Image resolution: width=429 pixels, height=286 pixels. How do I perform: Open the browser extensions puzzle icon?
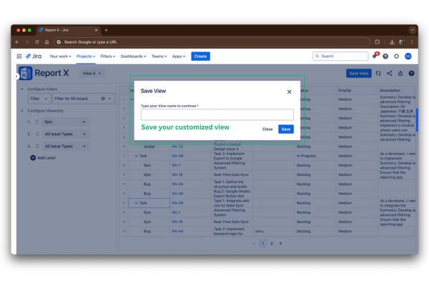point(377,42)
